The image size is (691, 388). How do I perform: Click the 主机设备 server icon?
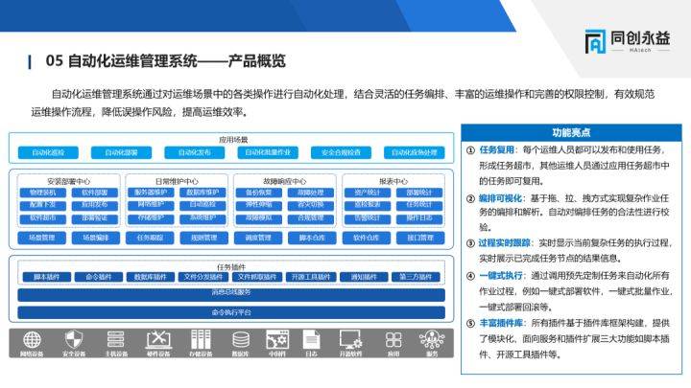[114, 340]
